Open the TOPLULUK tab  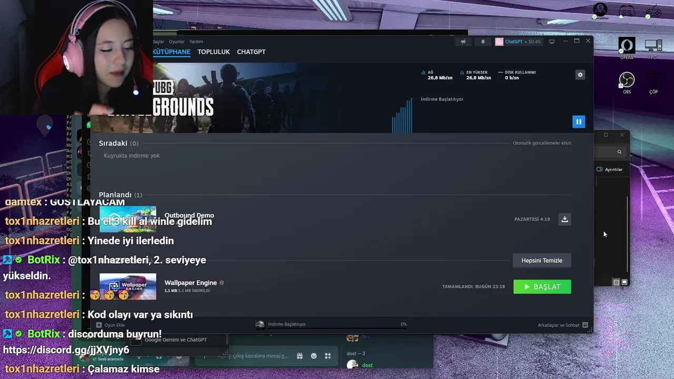214,52
